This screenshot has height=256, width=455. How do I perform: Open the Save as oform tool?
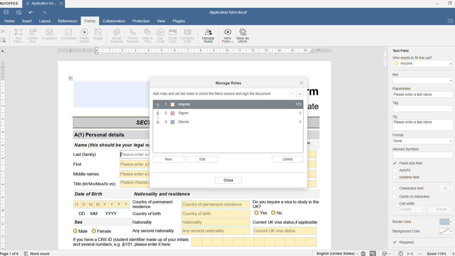[x=242, y=35]
